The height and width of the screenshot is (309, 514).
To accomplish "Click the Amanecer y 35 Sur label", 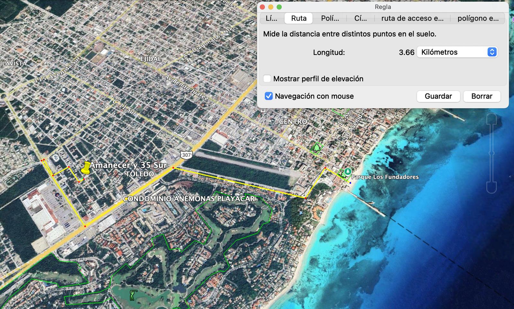I will tap(128, 165).
